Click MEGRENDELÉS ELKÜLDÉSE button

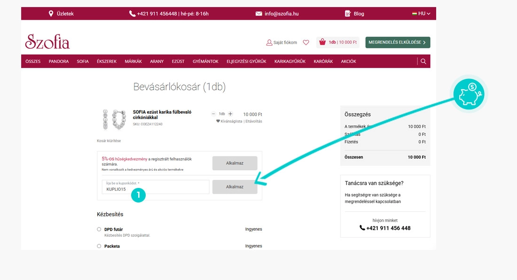pos(398,42)
